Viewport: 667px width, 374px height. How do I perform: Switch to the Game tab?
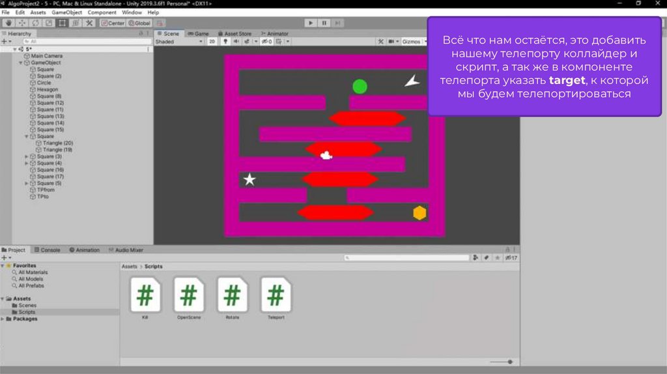click(x=198, y=34)
